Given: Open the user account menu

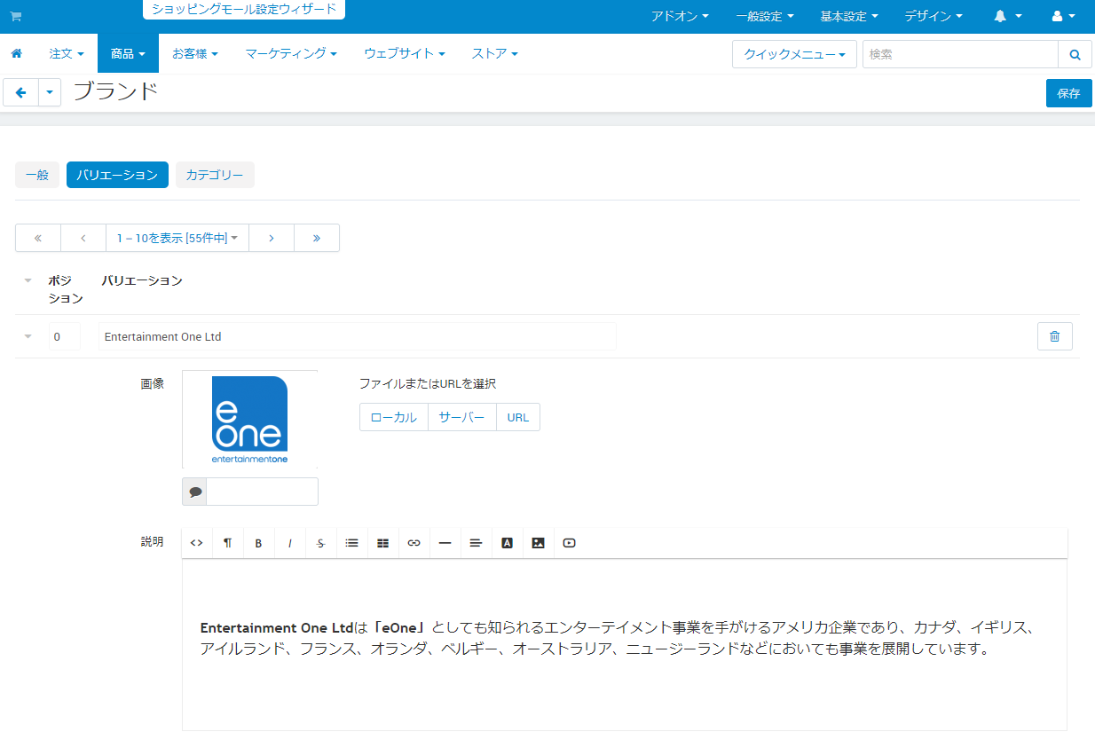Looking at the screenshot, I should pyautogui.click(x=1063, y=17).
